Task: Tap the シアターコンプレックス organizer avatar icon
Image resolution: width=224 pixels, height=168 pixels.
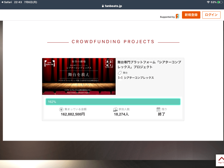Action: pyautogui.click(x=120, y=78)
